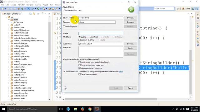Open the File menu
Viewport: 200px width, 112px height.
pos(2,5)
